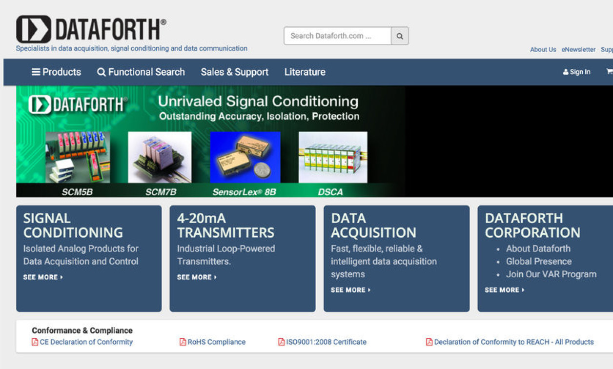The height and width of the screenshot is (369, 613).
Task: Expand SEE MORE under 4-20mA Transmitters
Action: coord(197,277)
